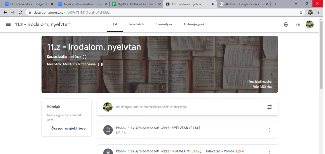Close the Digitális oktatáshoz tab
This screenshot has height=154, width=325.
coord(159,4)
